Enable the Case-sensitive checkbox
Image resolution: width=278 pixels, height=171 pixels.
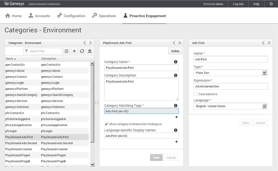pos(196,94)
